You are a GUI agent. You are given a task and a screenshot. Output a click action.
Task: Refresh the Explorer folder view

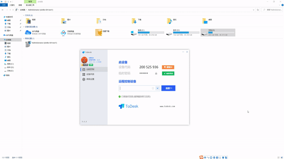pos(258,10)
